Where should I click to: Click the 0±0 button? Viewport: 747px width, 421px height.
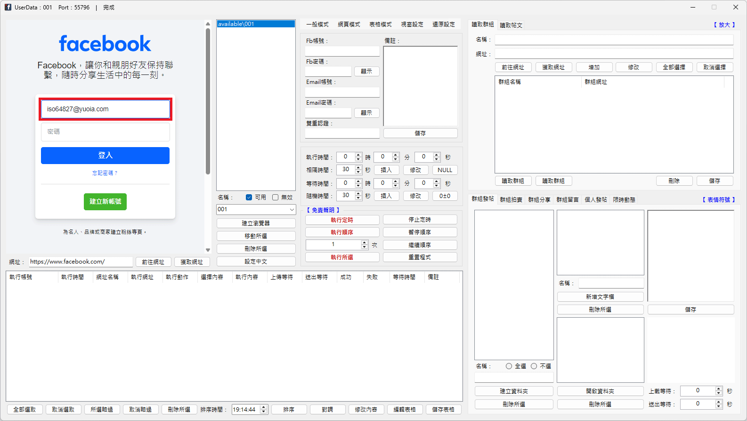pos(445,196)
